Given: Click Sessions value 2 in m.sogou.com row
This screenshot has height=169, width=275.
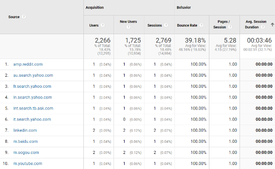Looking at the screenshot, I should pos(155,153).
